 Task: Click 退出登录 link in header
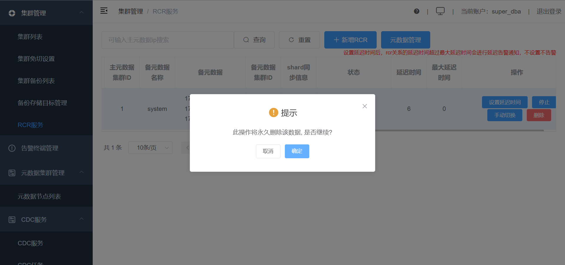click(x=549, y=11)
